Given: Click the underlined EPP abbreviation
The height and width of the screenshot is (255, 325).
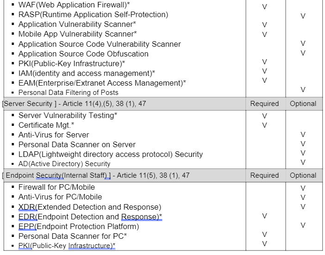Looking at the screenshot, I should (26, 226).
